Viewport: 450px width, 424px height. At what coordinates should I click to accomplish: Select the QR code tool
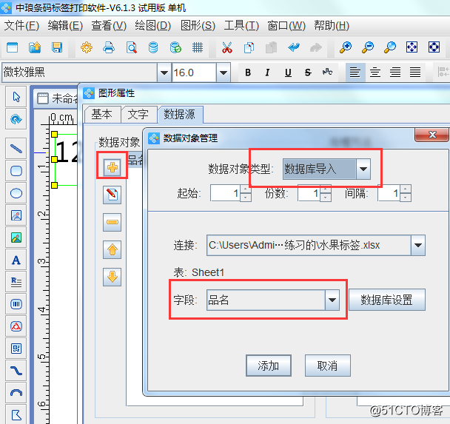tap(16, 349)
